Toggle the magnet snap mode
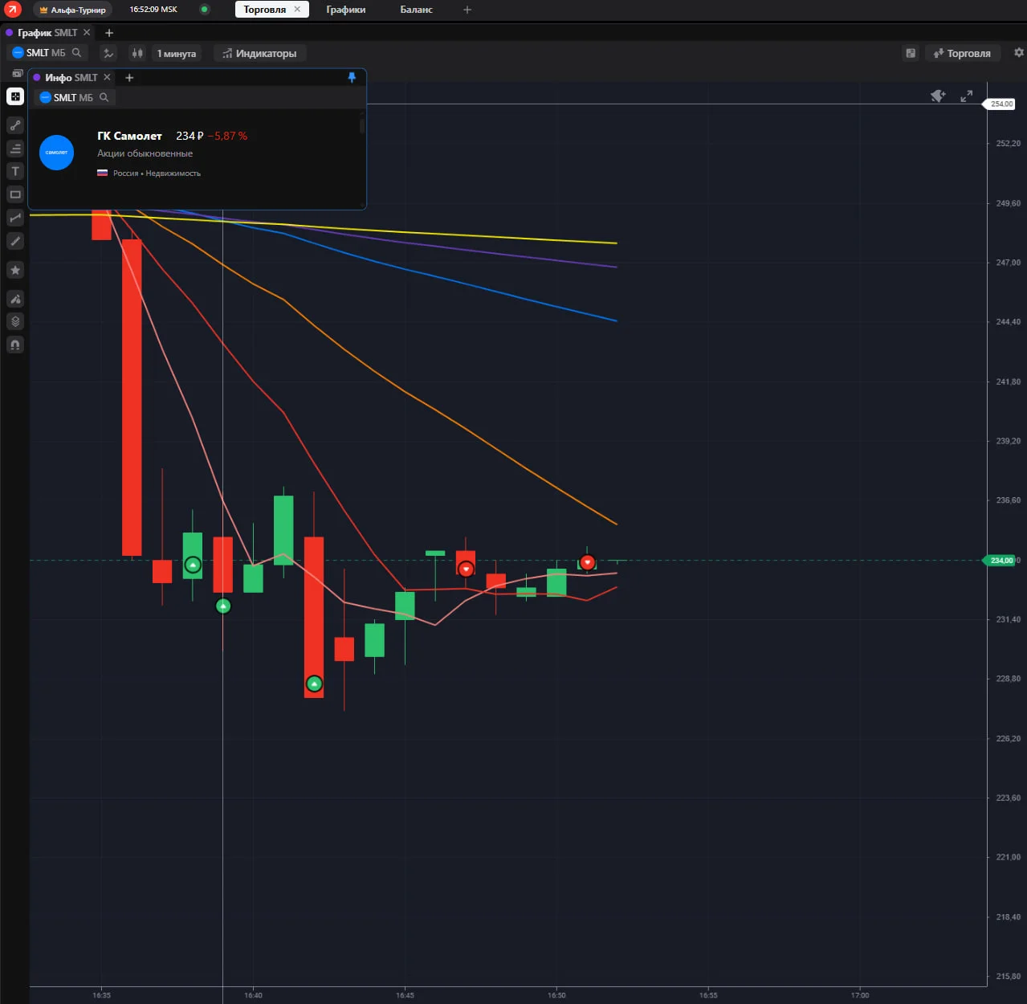This screenshot has height=1004, width=1027. point(15,345)
